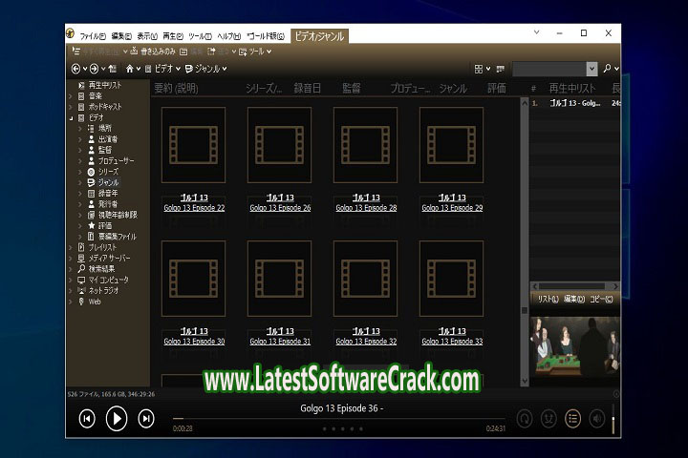
Task: Click the リスト button in playing panel
Action: (548, 300)
